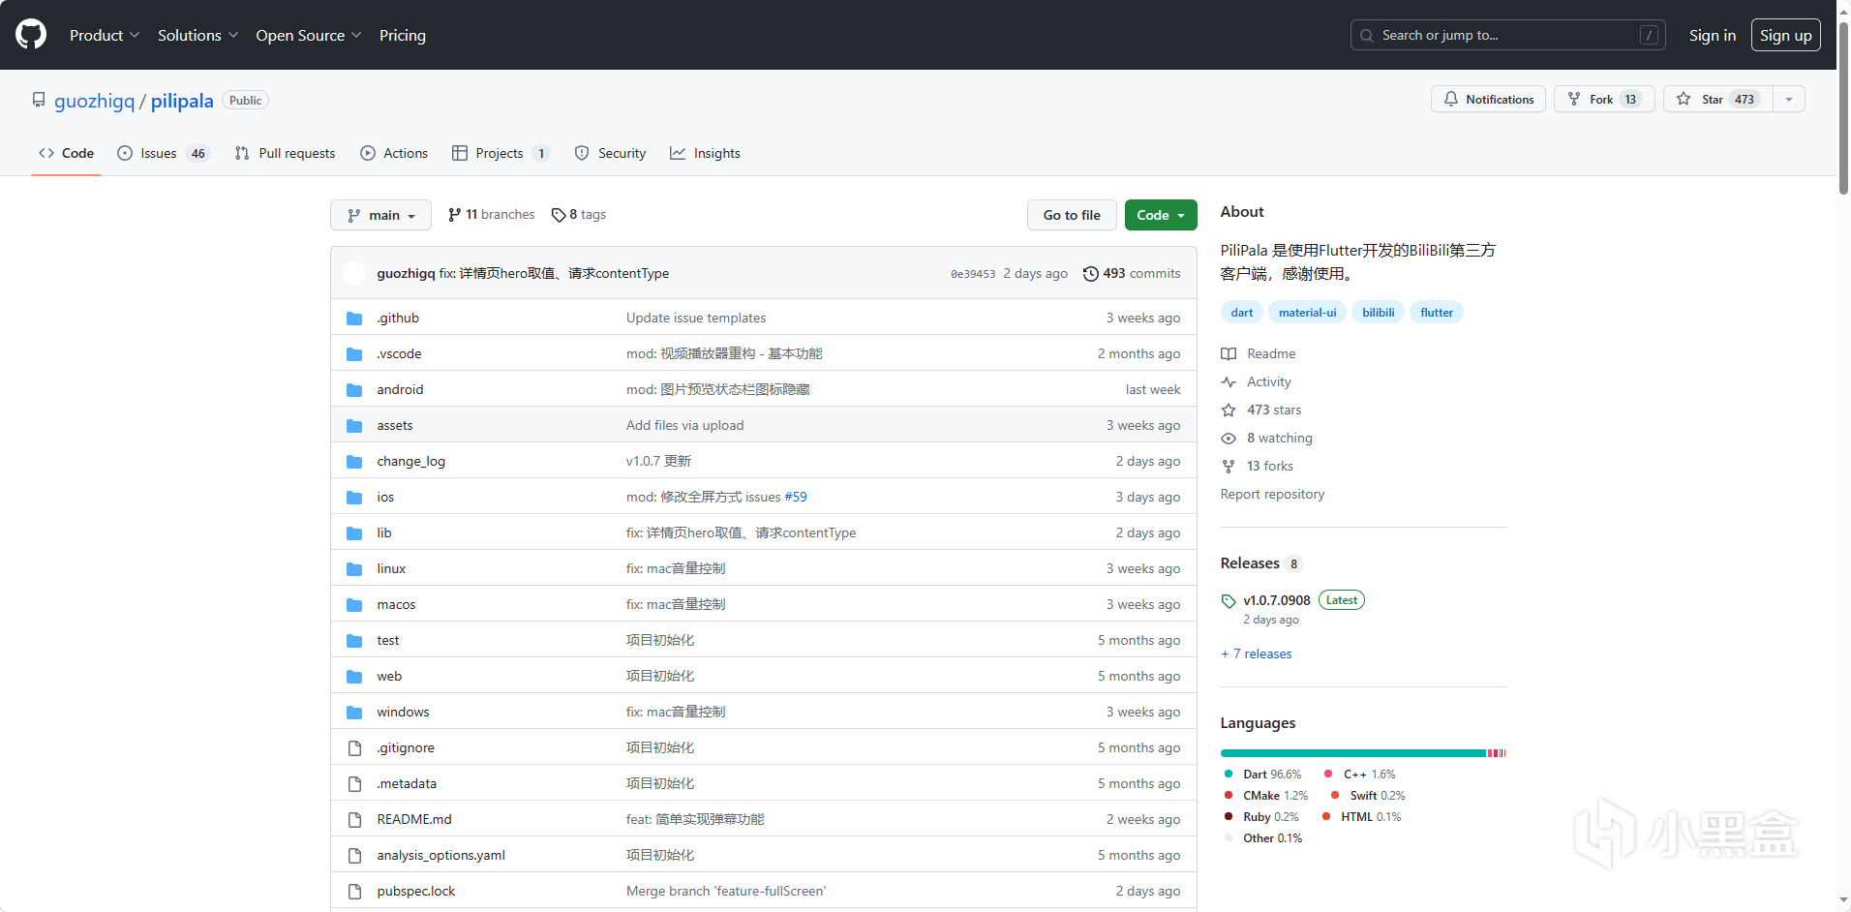1851x912 pixels.
Task: Click the .gitignore file icon
Action: point(354,747)
